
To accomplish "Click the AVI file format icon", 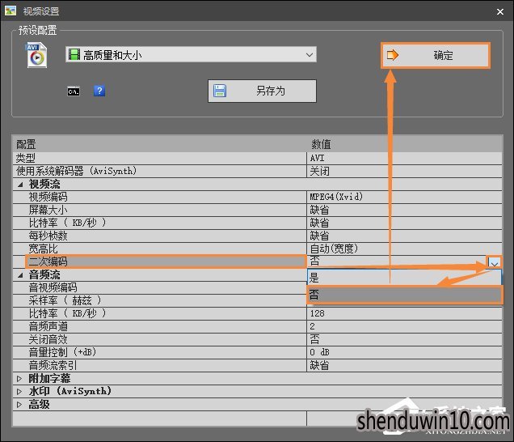I will click(36, 55).
